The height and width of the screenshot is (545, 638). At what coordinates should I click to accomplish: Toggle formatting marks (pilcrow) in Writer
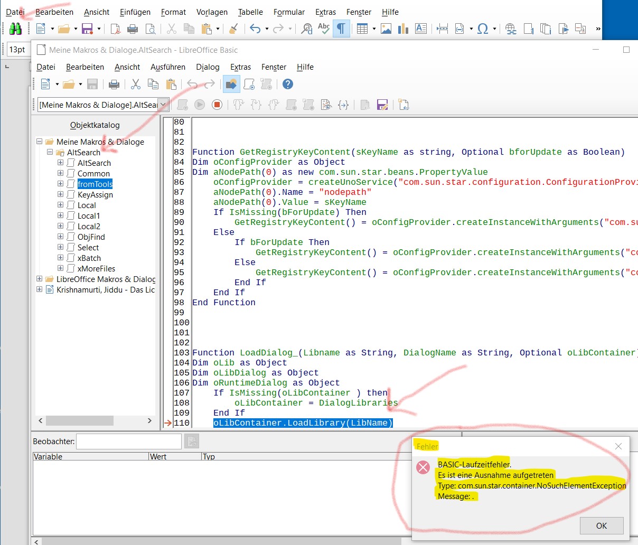pos(341,29)
